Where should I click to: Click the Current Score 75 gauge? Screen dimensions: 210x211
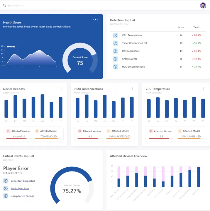coord(80,60)
